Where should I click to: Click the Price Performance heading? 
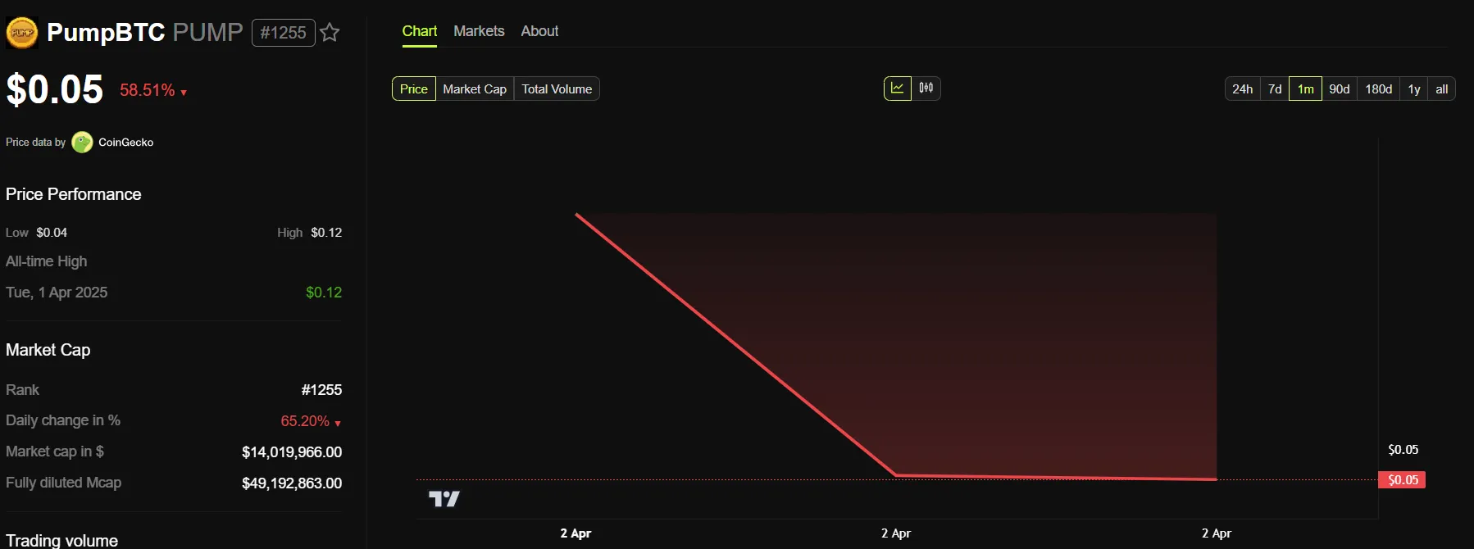[x=74, y=194]
